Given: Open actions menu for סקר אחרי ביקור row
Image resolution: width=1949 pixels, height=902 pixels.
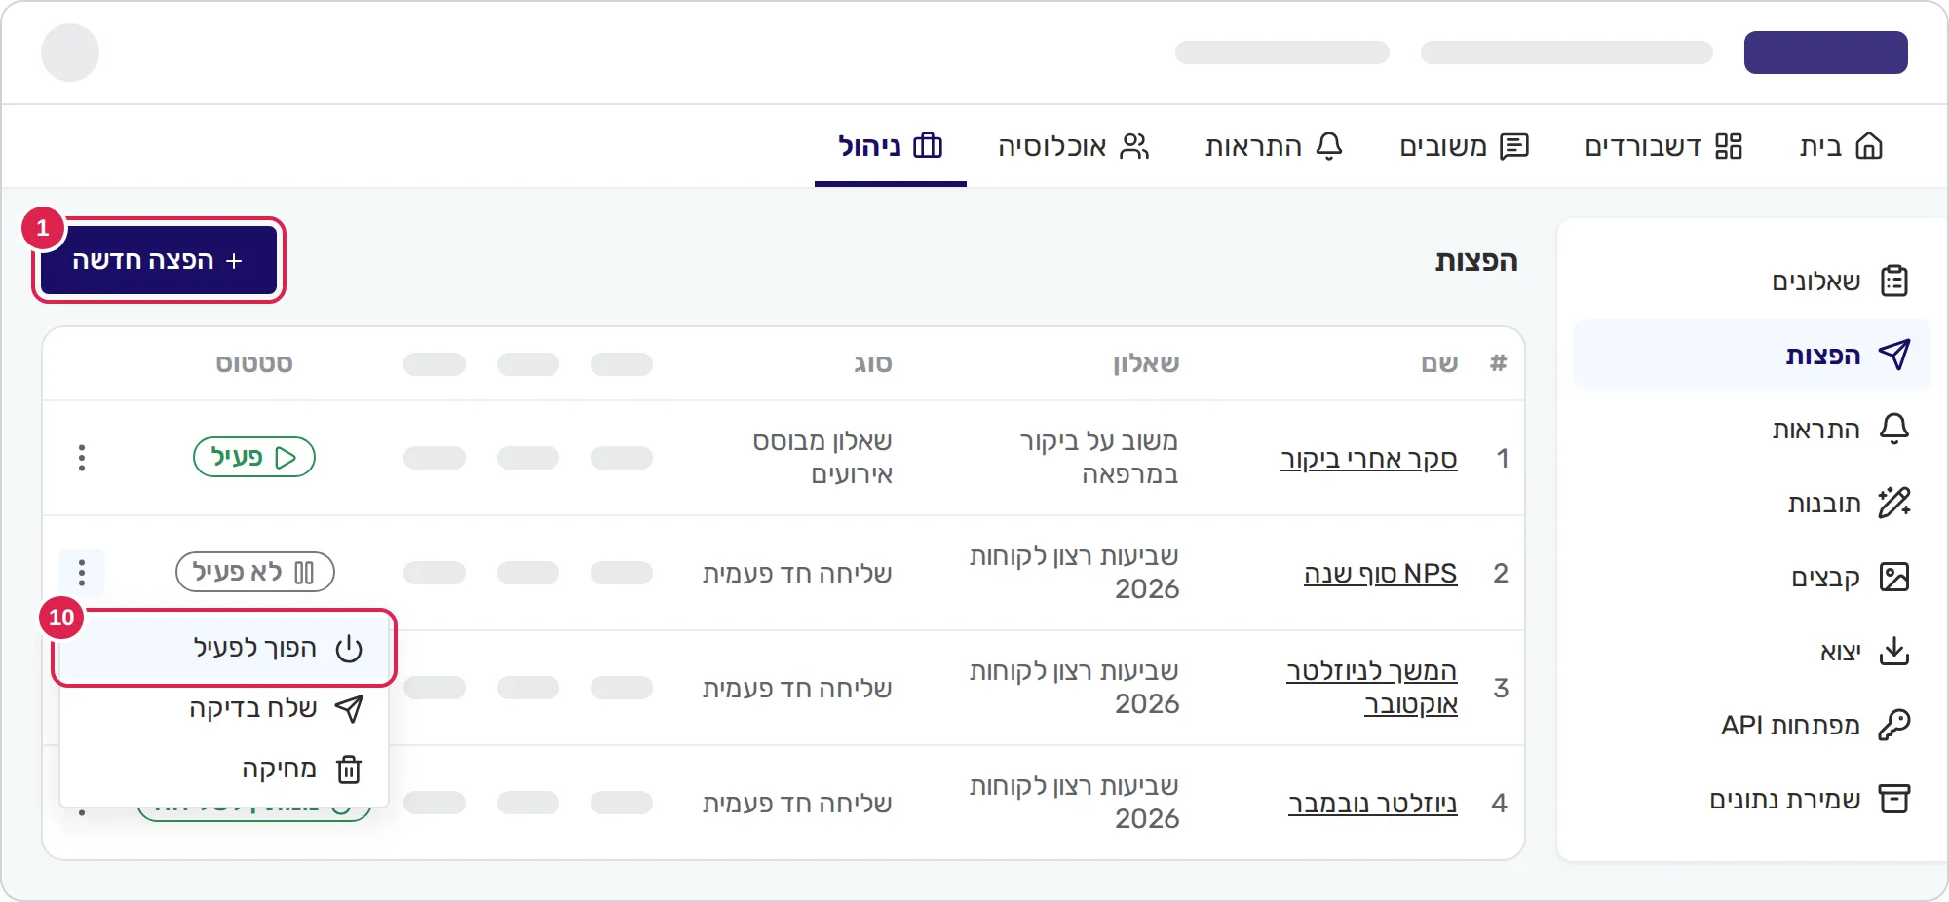Looking at the screenshot, I should pyautogui.click(x=82, y=458).
